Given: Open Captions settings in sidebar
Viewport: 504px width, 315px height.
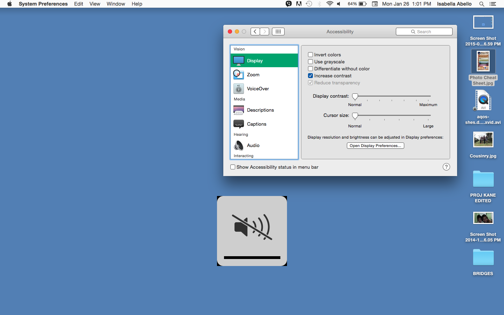Looking at the screenshot, I should tap(256, 124).
